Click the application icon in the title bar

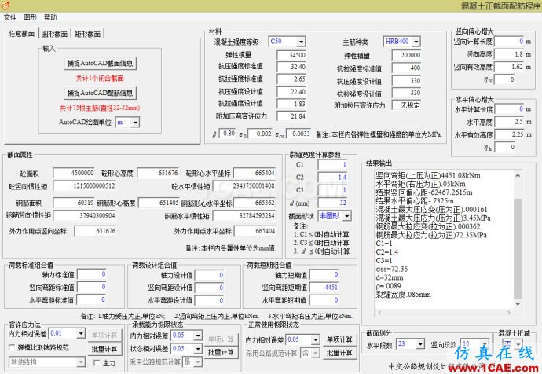coord(5,5)
